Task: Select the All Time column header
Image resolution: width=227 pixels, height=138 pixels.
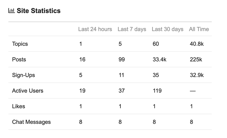Action: point(199,29)
